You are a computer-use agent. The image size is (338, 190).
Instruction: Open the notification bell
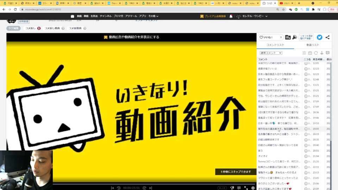(231, 16)
